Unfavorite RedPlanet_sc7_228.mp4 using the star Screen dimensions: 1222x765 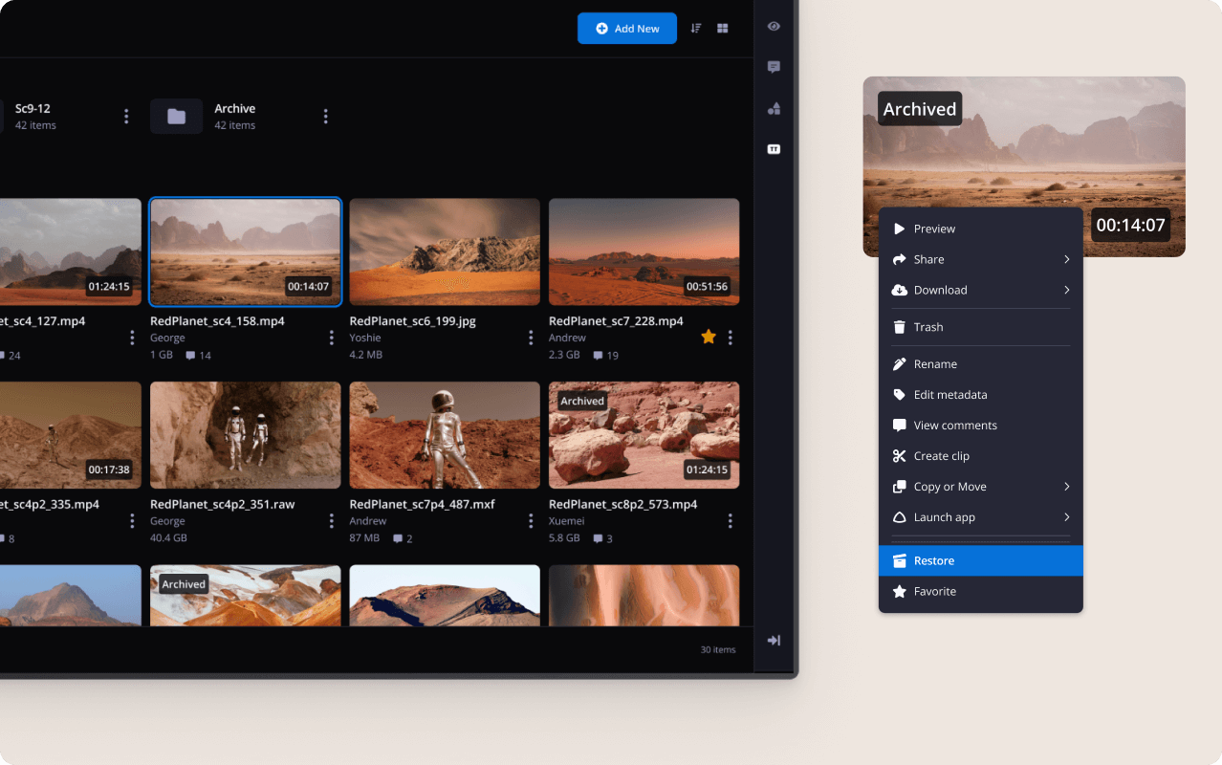point(709,337)
